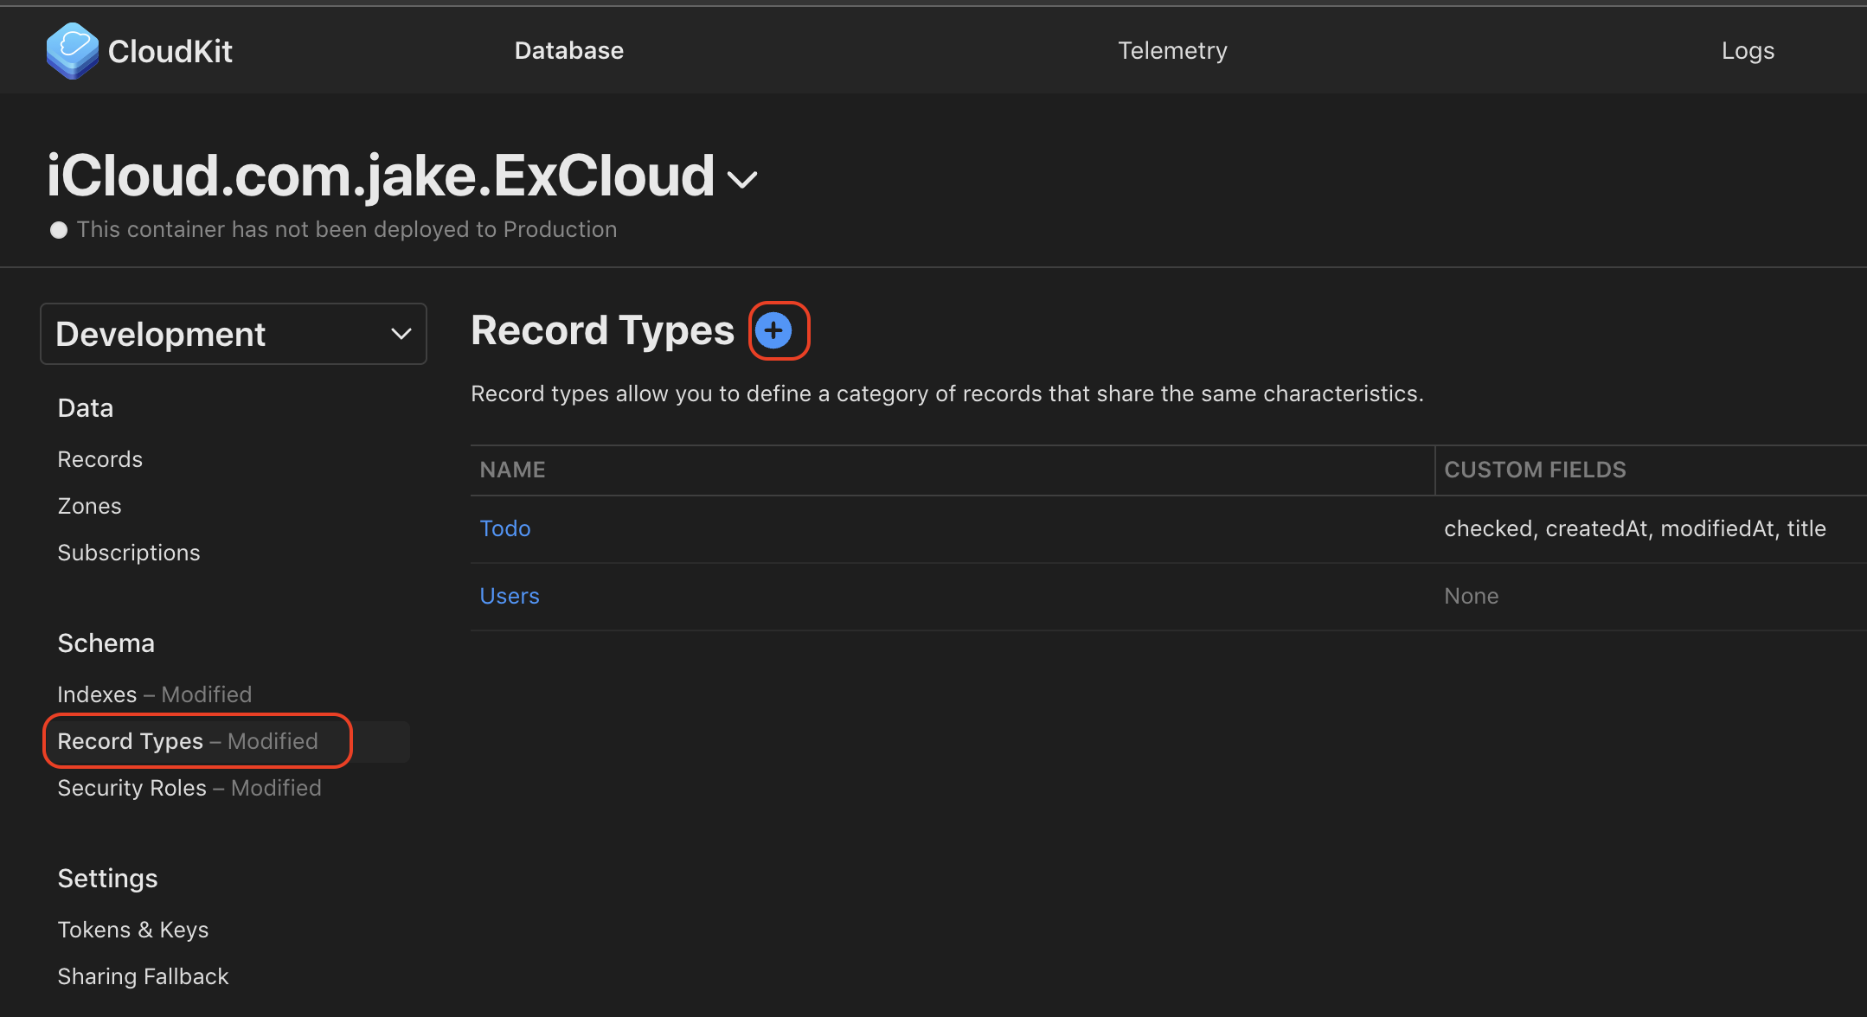Image resolution: width=1867 pixels, height=1017 pixels.
Task: Open the Database tab
Action: (568, 51)
